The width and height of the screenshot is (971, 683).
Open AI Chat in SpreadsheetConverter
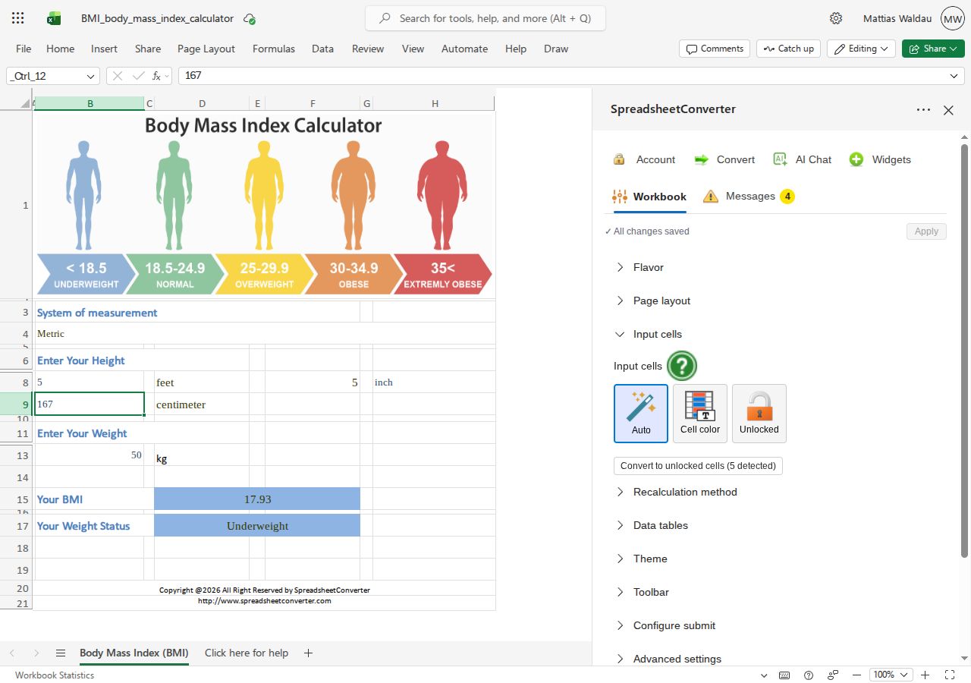coord(802,159)
